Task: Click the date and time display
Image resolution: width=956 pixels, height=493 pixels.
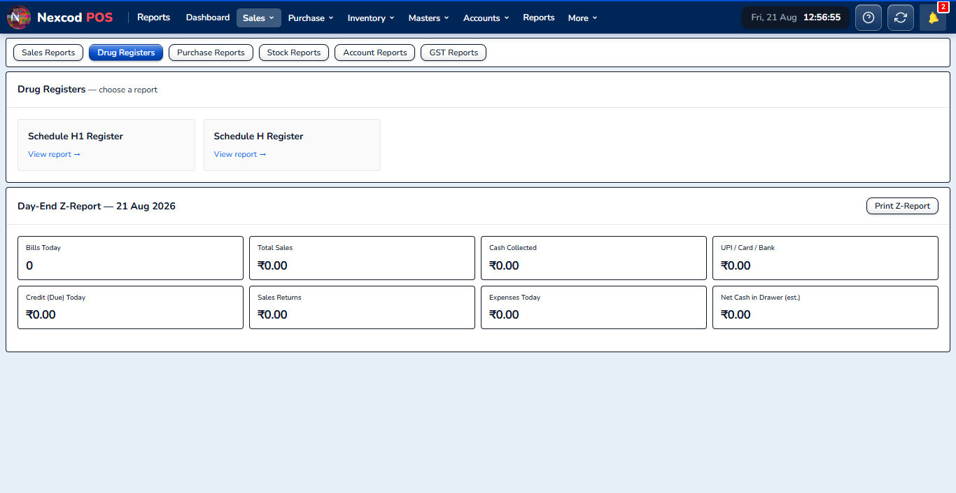Action: click(796, 18)
